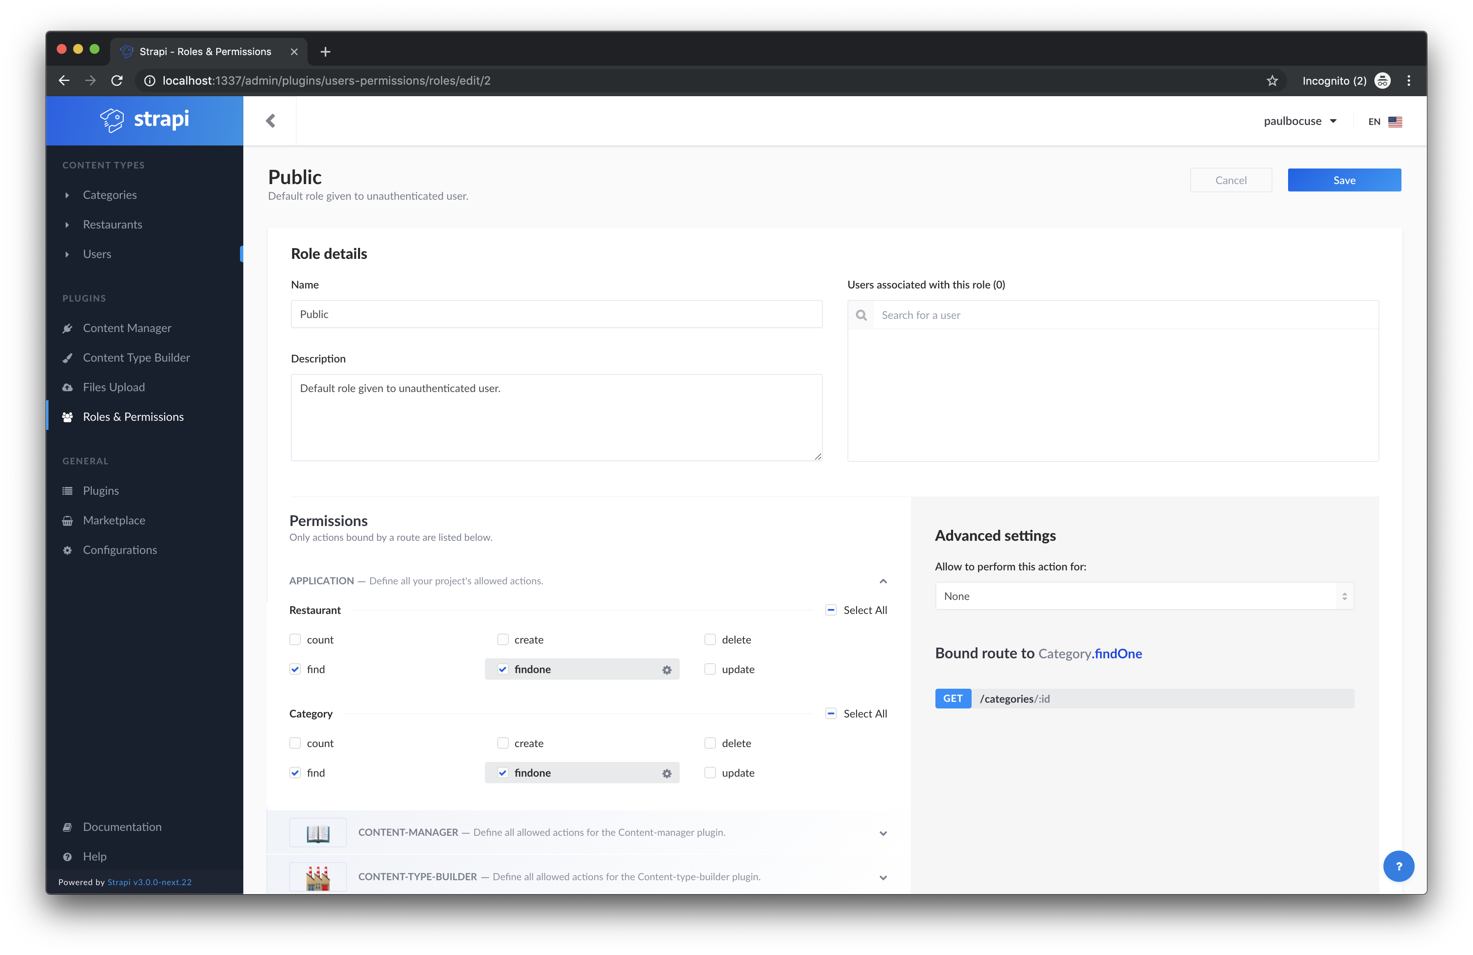Click the role Name input field
1473x955 pixels.
556,314
